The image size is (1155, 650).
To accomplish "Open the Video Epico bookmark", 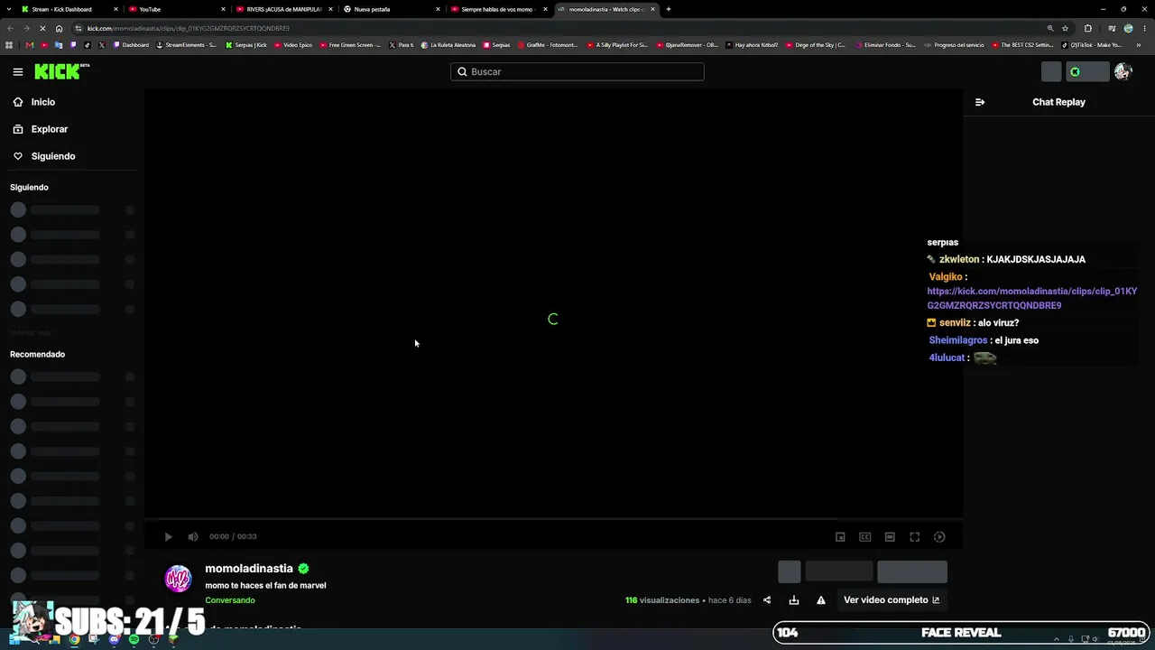I will (293, 45).
